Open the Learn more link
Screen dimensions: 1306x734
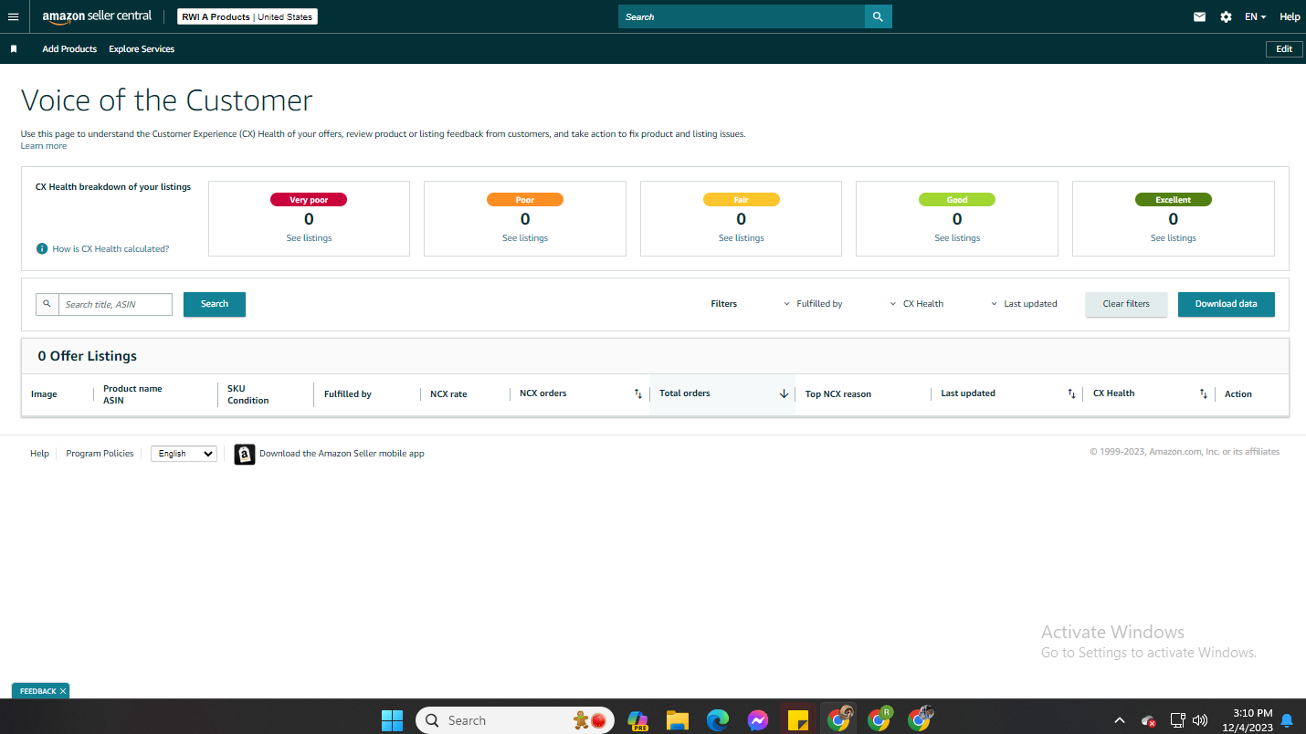(x=44, y=146)
